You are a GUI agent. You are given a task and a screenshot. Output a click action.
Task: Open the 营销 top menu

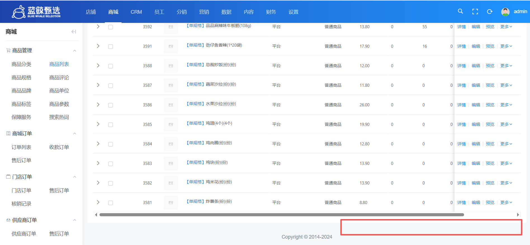204,12
